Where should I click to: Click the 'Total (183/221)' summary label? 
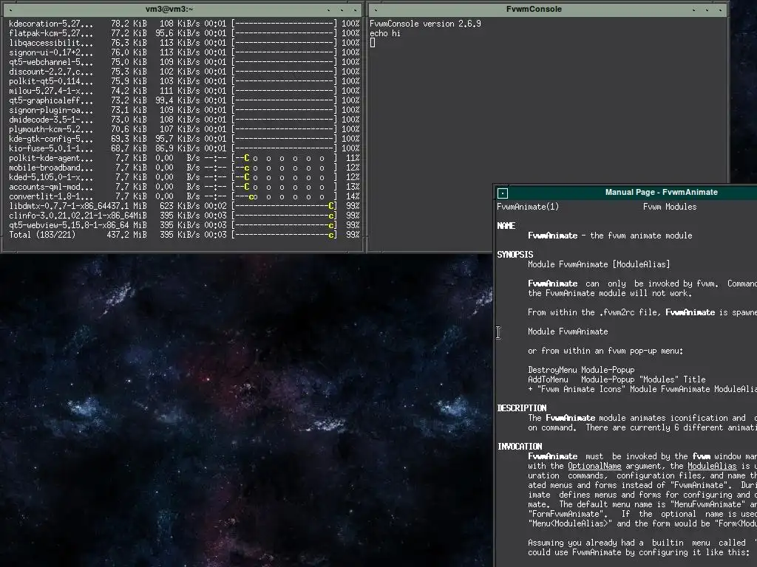[x=42, y=235]
